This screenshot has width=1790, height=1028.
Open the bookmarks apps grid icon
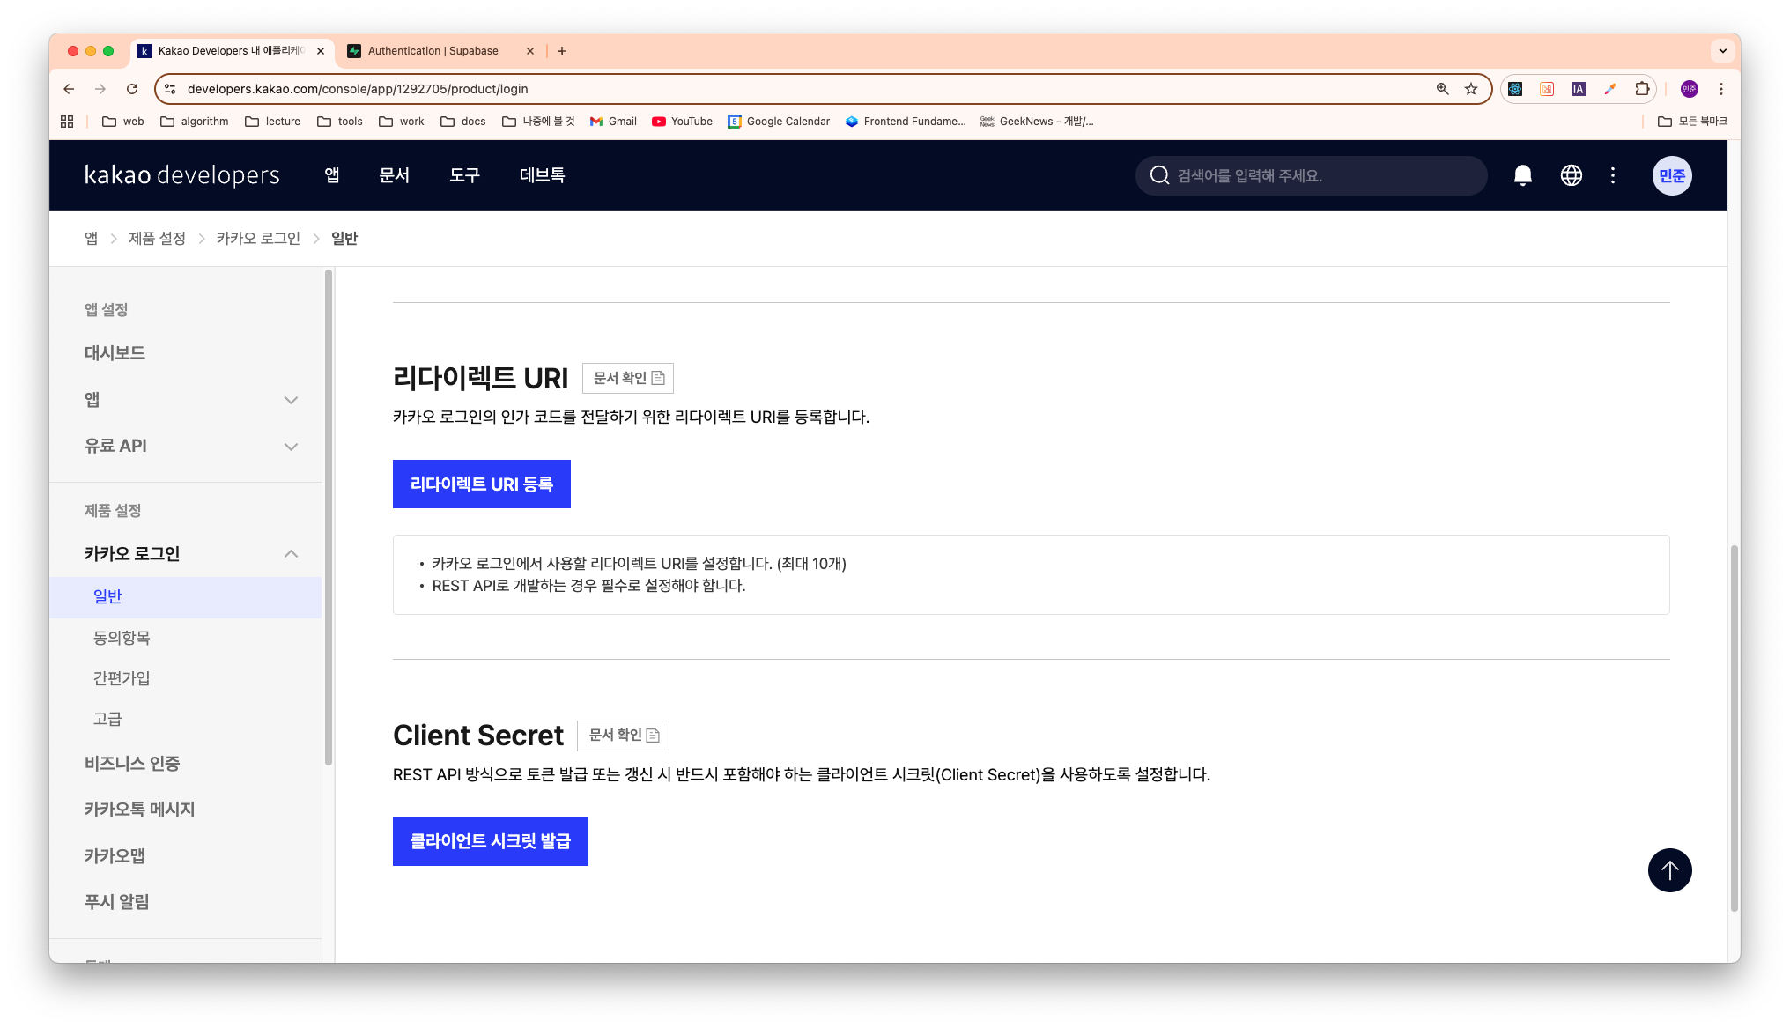tap(67, 122)
